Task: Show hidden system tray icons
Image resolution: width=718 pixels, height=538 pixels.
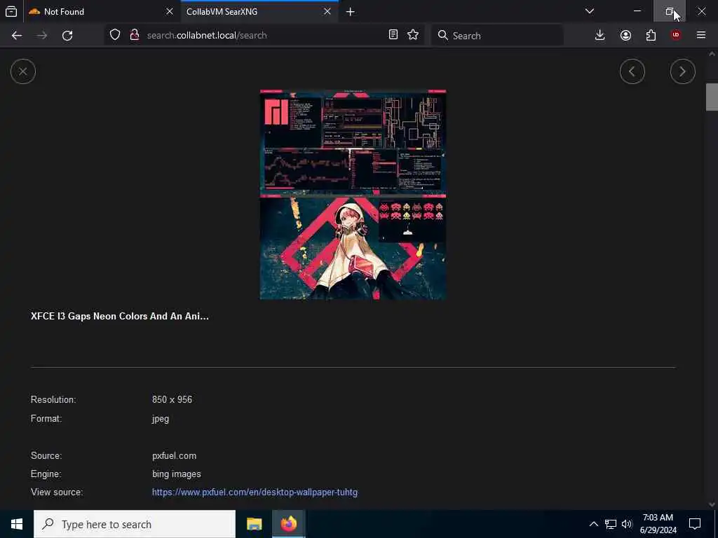Action: click(x=593, y=524)
